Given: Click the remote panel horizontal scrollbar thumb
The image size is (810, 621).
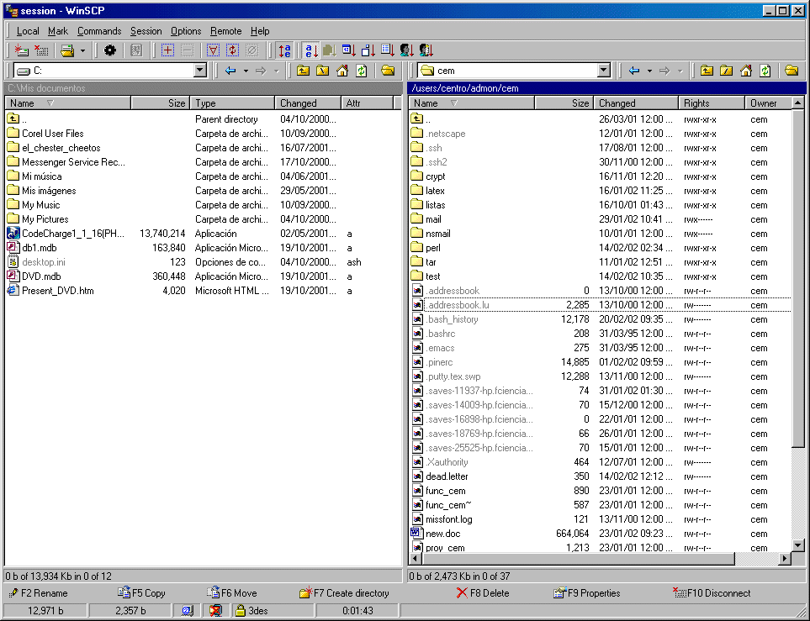Looking at the screenshot, I should click(x=578, y=558).
